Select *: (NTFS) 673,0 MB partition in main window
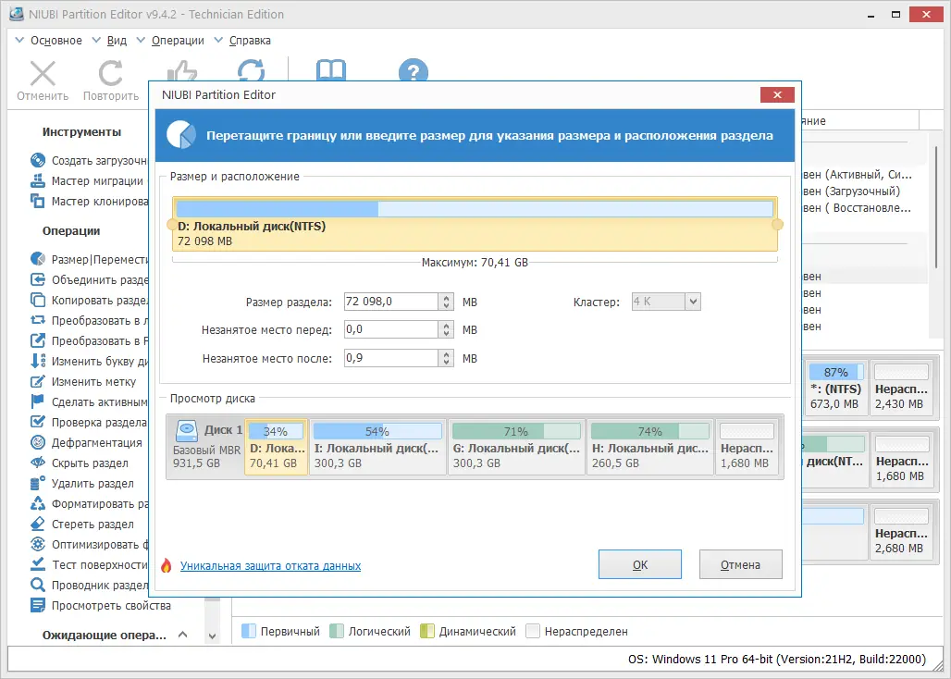This screenshot has width=951, height=679. 835,388
